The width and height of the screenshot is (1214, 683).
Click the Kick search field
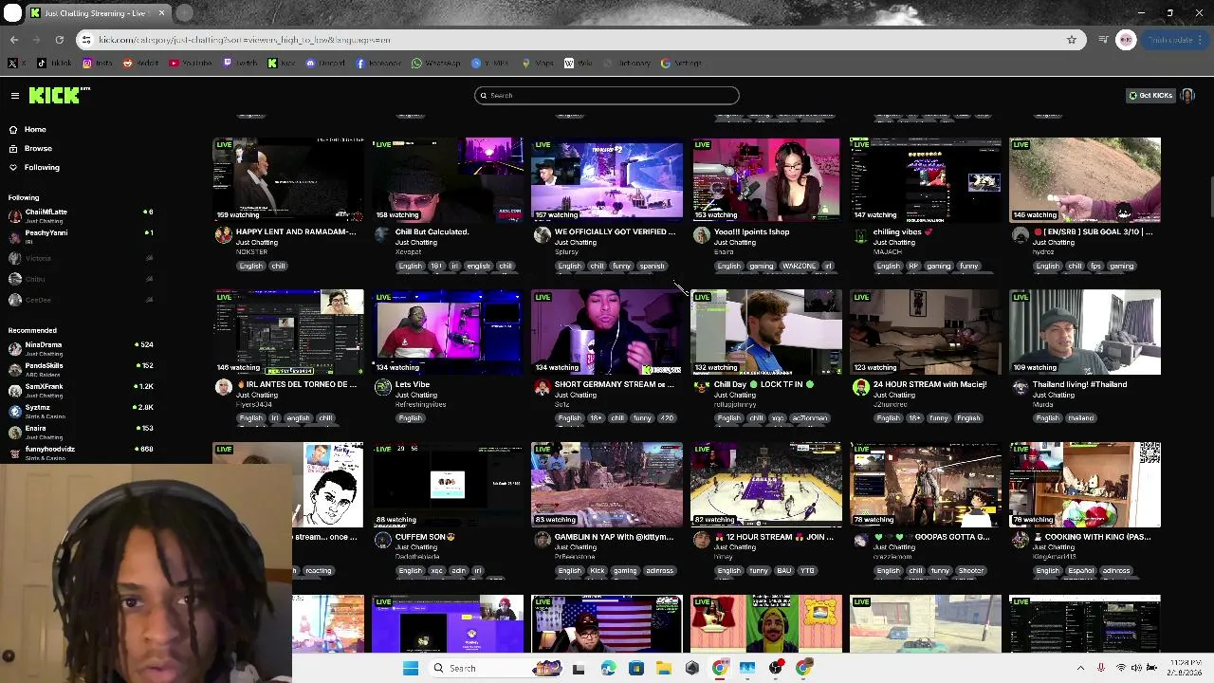607,95
